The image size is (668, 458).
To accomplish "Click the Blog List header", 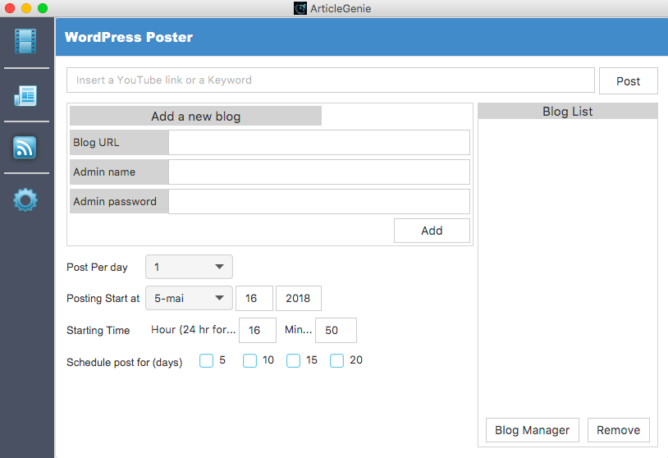I will [568, 111].
